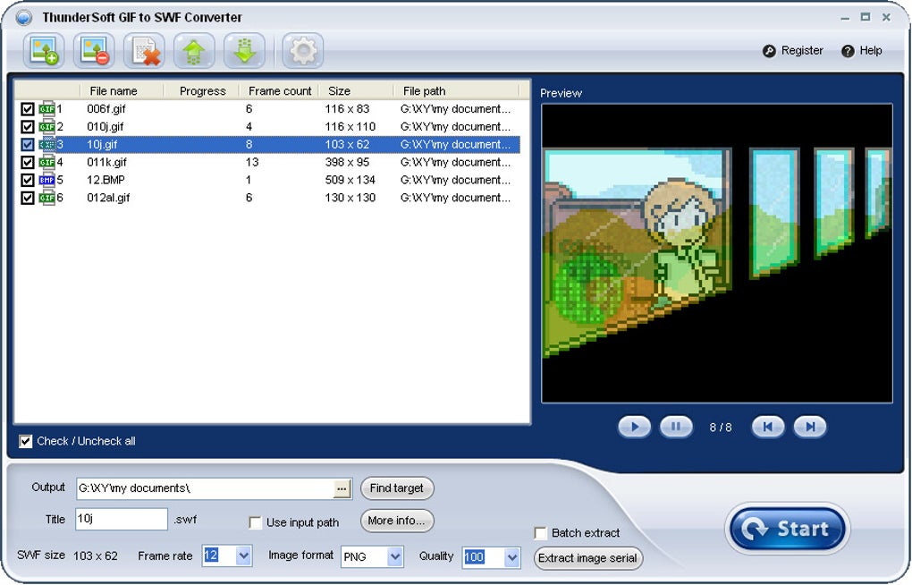912x585 pixels.
Task: Open the Quality dropdown
Action: click(x=511, y=557)
